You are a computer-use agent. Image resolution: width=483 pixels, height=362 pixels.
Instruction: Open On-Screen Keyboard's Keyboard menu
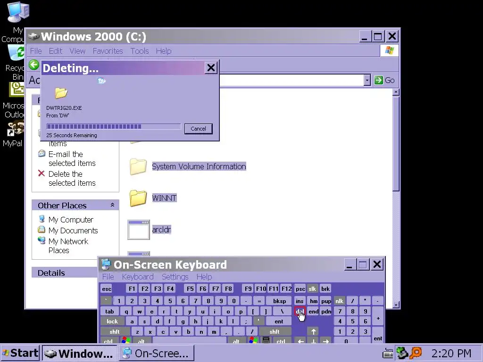coord(138,277)
